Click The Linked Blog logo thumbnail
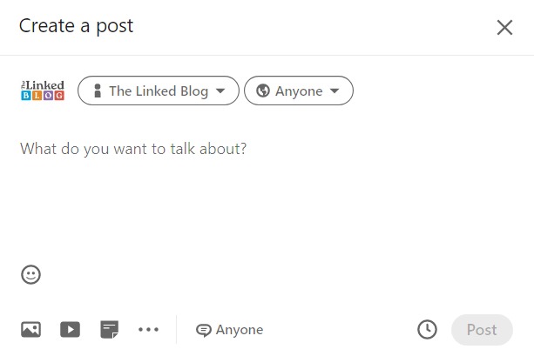The width and height of the screenshot is (534, 356). point(43,91)
